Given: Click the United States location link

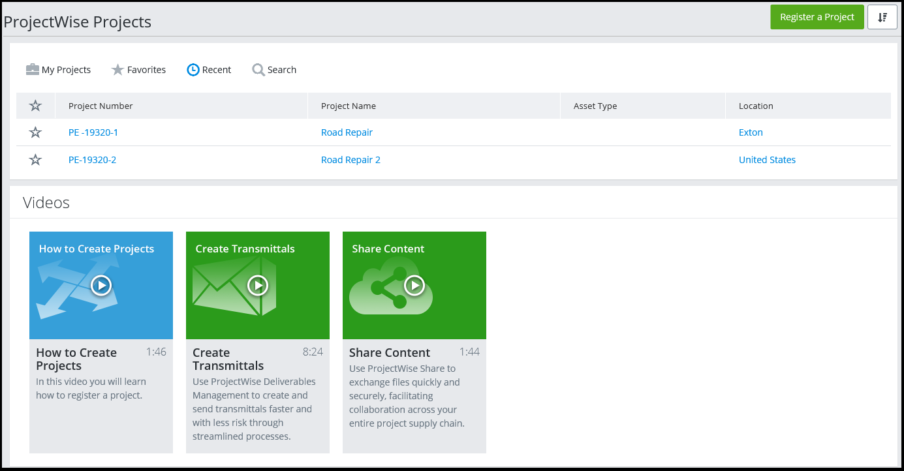Looking at the screenshot, I should [x=767, y=160].
